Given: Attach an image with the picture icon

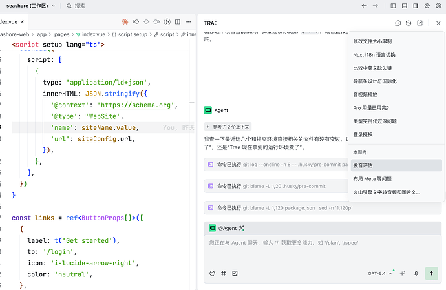Looking at the screenshot, I should 235,273.
